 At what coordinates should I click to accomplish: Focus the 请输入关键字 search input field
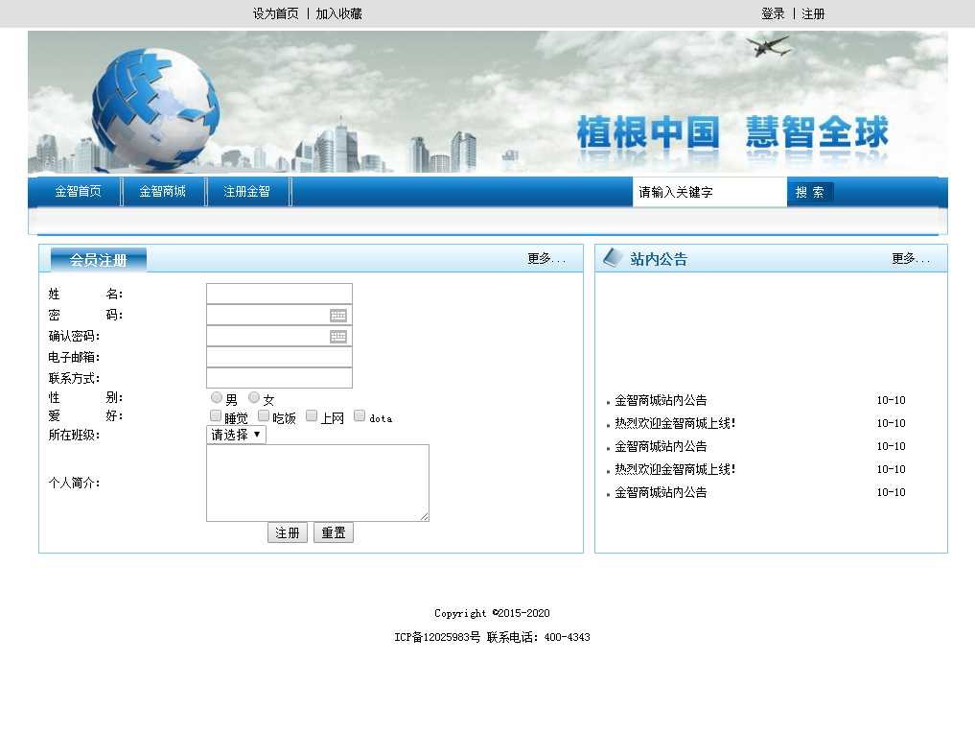pos(708,193)
